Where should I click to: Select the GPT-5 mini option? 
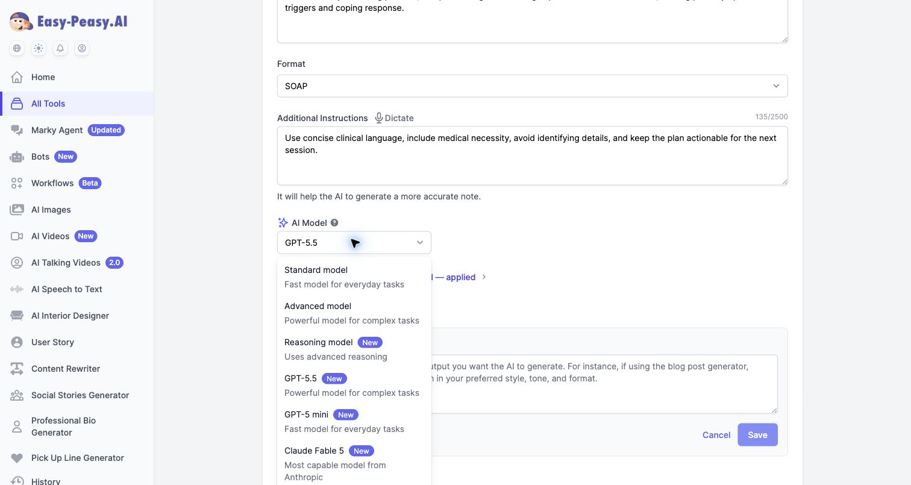point(354,422)
